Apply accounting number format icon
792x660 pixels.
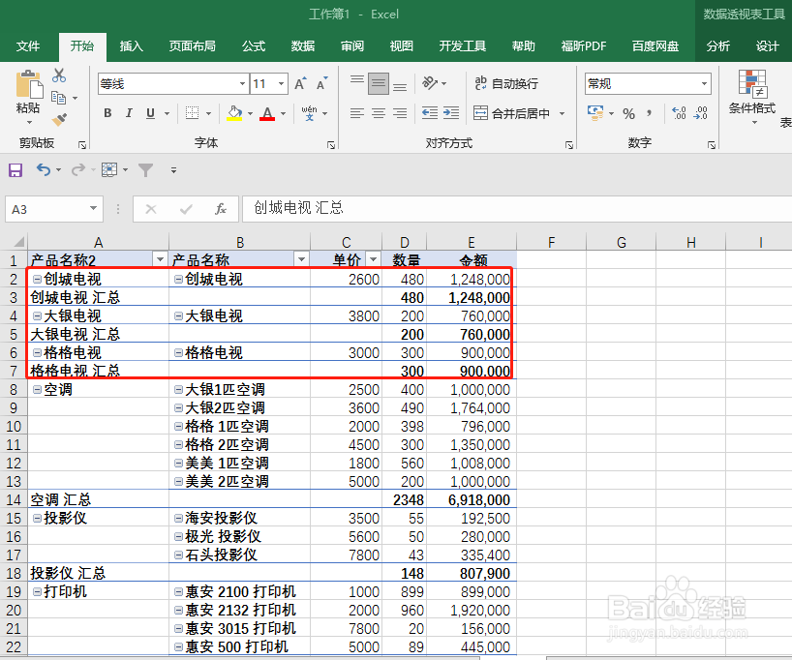tap(595, 112)
